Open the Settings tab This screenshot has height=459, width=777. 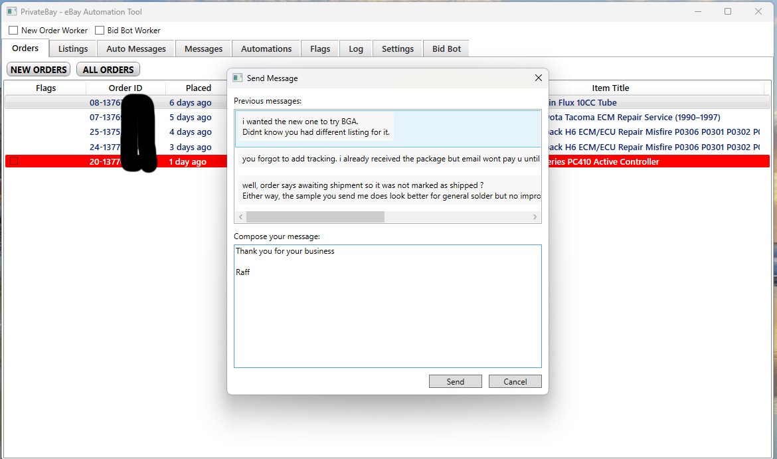point(397,48)
